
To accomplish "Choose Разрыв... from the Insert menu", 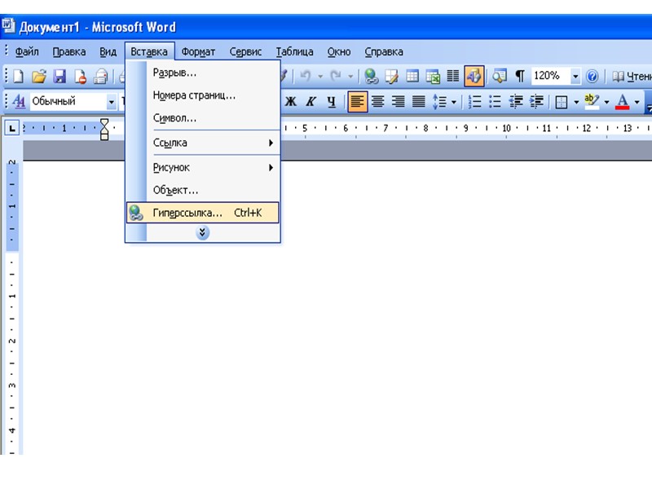I will click(x=202, y=73).
